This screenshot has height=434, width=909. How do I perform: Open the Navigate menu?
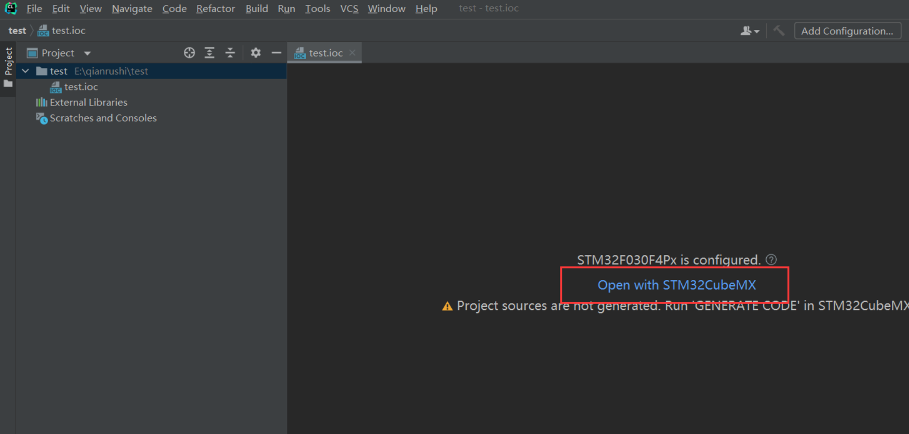(x=132, y=8)
